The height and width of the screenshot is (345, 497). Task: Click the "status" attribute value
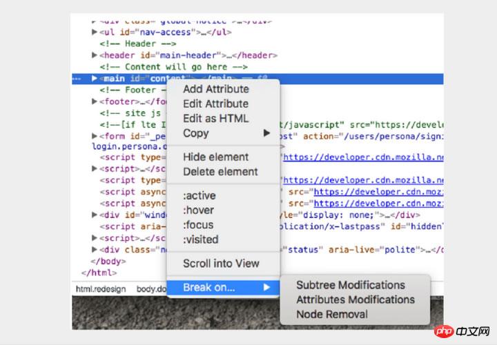coord(302,250)
